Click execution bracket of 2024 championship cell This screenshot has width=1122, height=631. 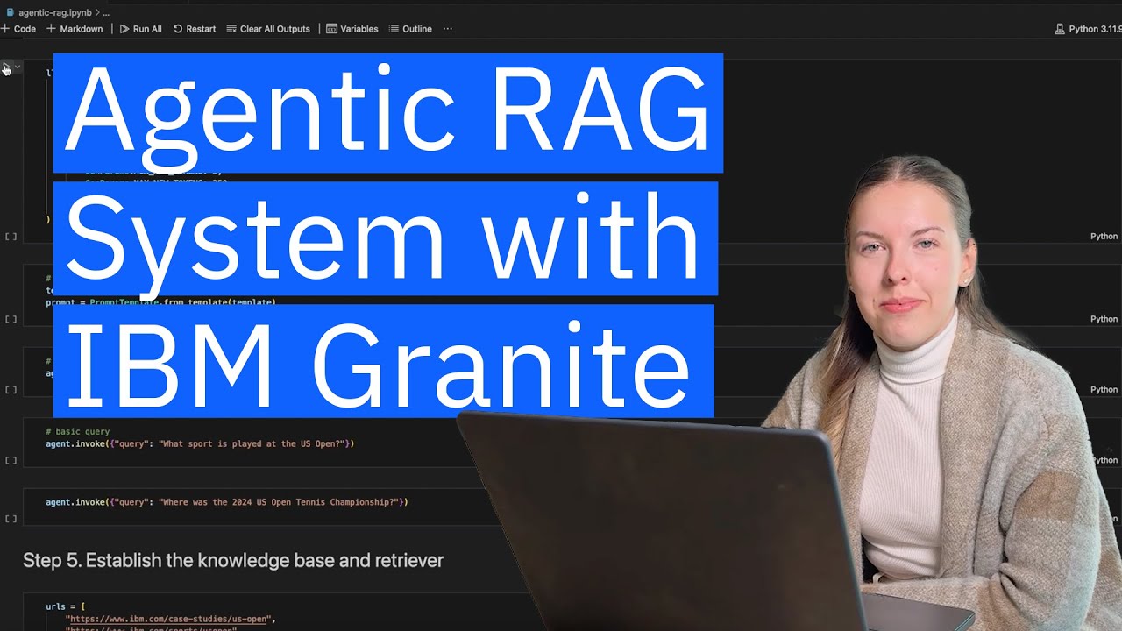(x=11, y=519)
